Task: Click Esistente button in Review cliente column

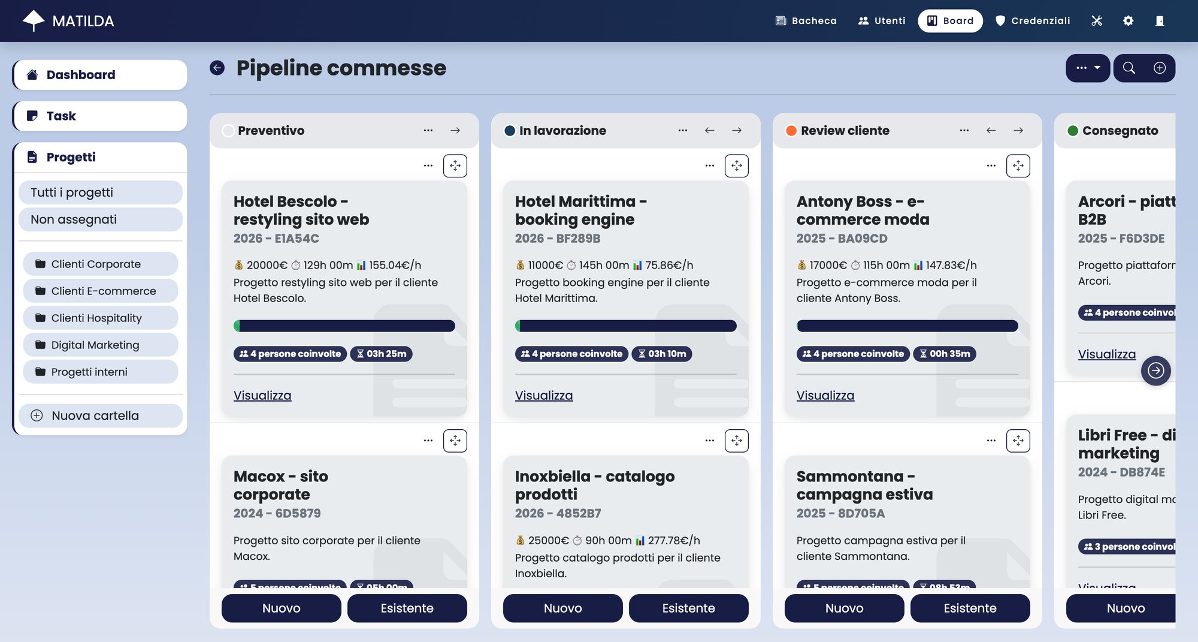Action: coord(970,608)
